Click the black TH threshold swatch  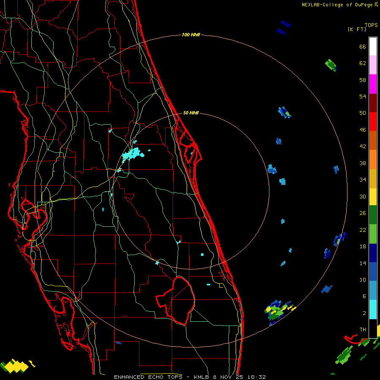[373, 328]
